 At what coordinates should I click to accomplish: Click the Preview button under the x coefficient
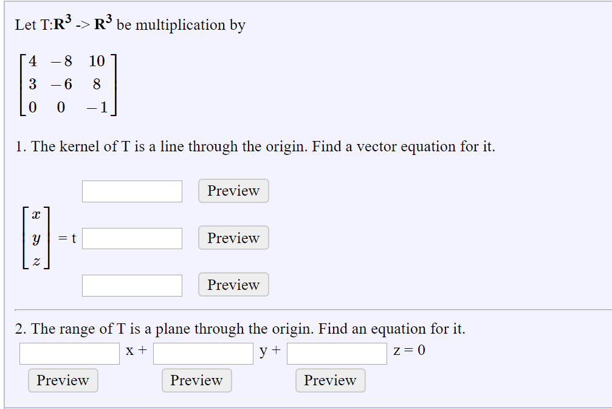63,380
